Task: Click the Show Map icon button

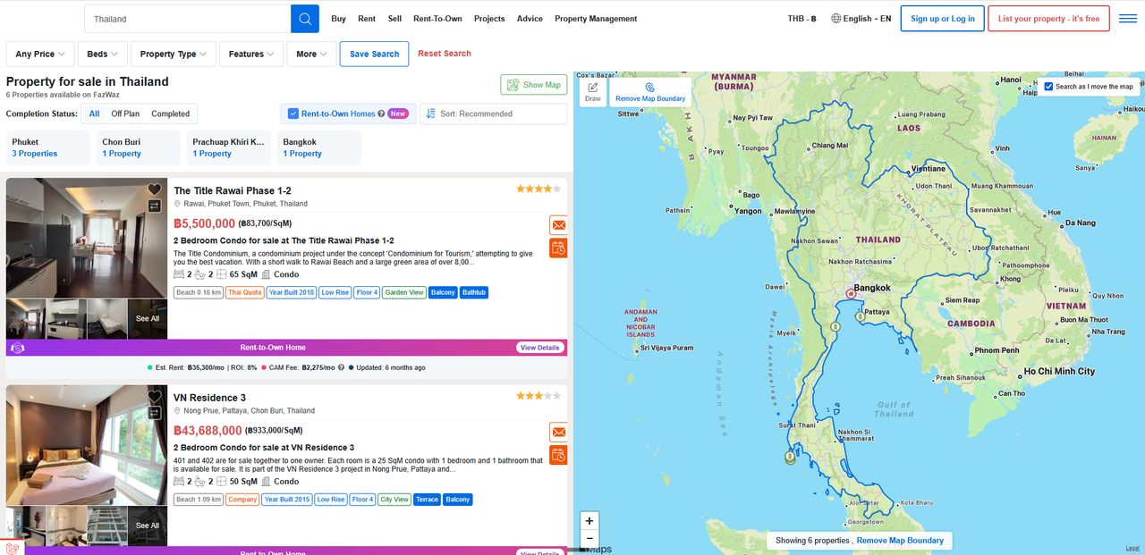Action: pos(534,85)
